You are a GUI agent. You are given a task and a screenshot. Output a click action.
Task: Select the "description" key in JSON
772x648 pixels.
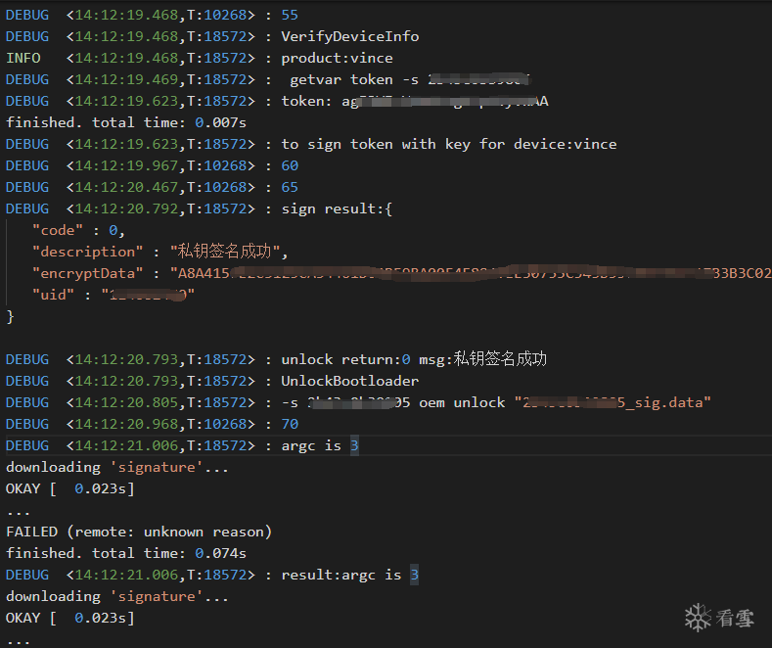[88, 252]
